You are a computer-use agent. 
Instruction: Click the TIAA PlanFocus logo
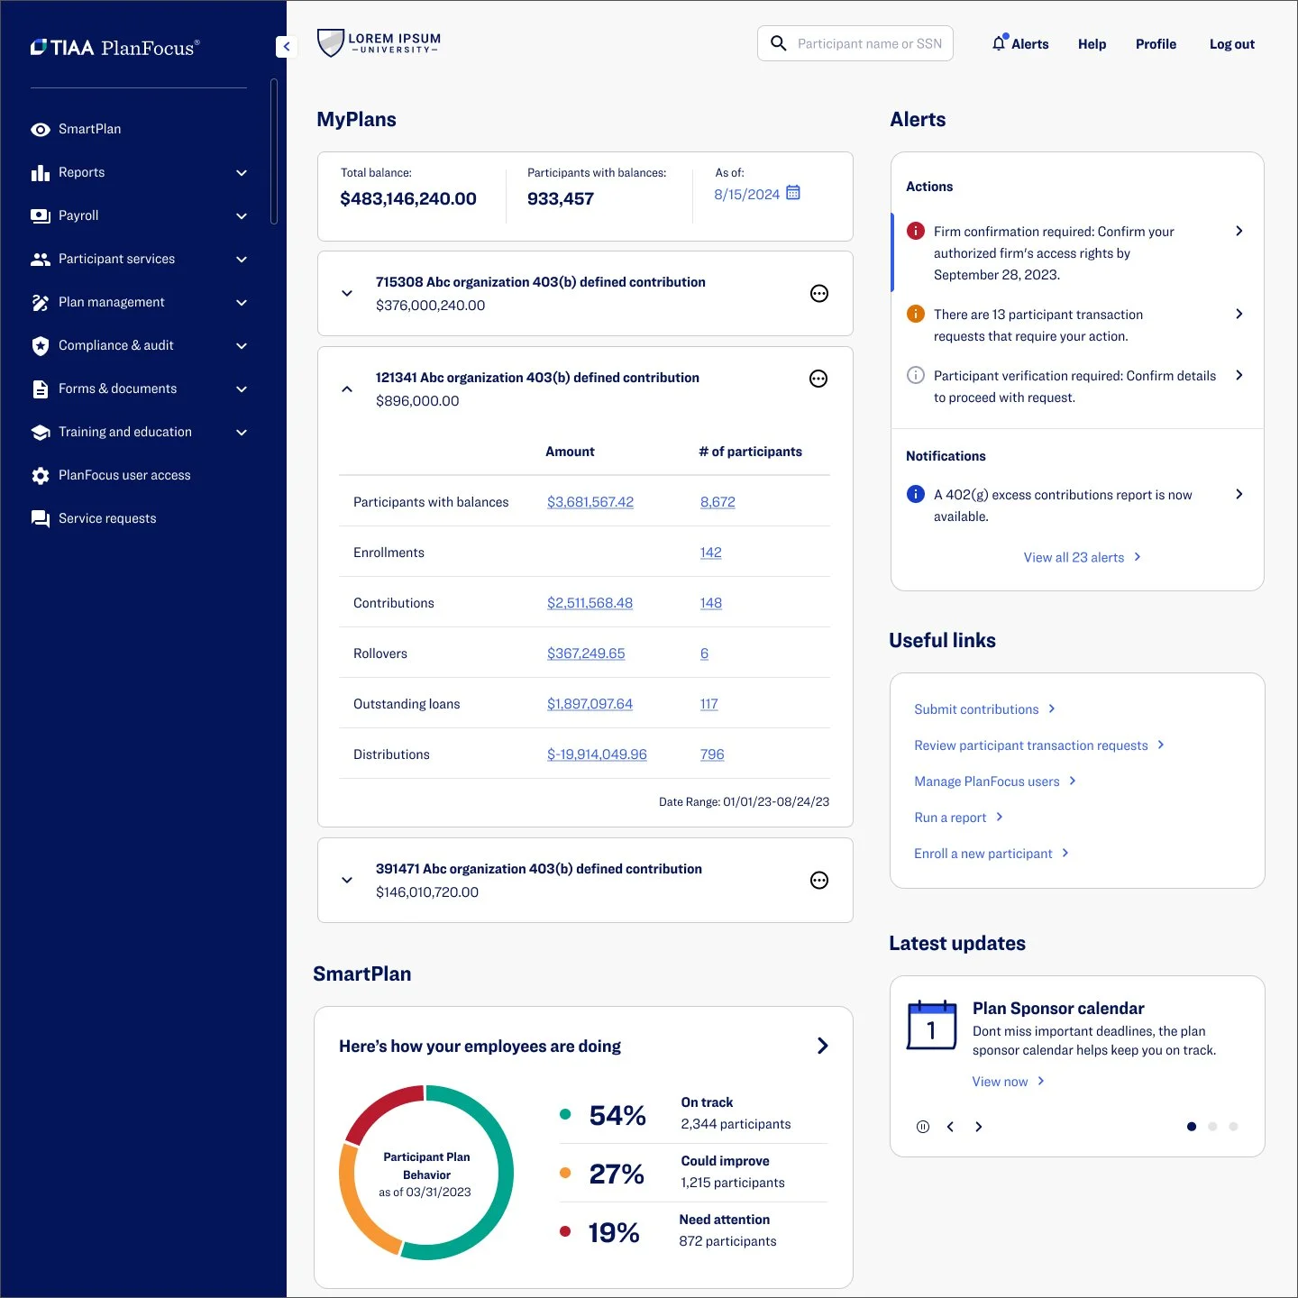tap(115, 48)
